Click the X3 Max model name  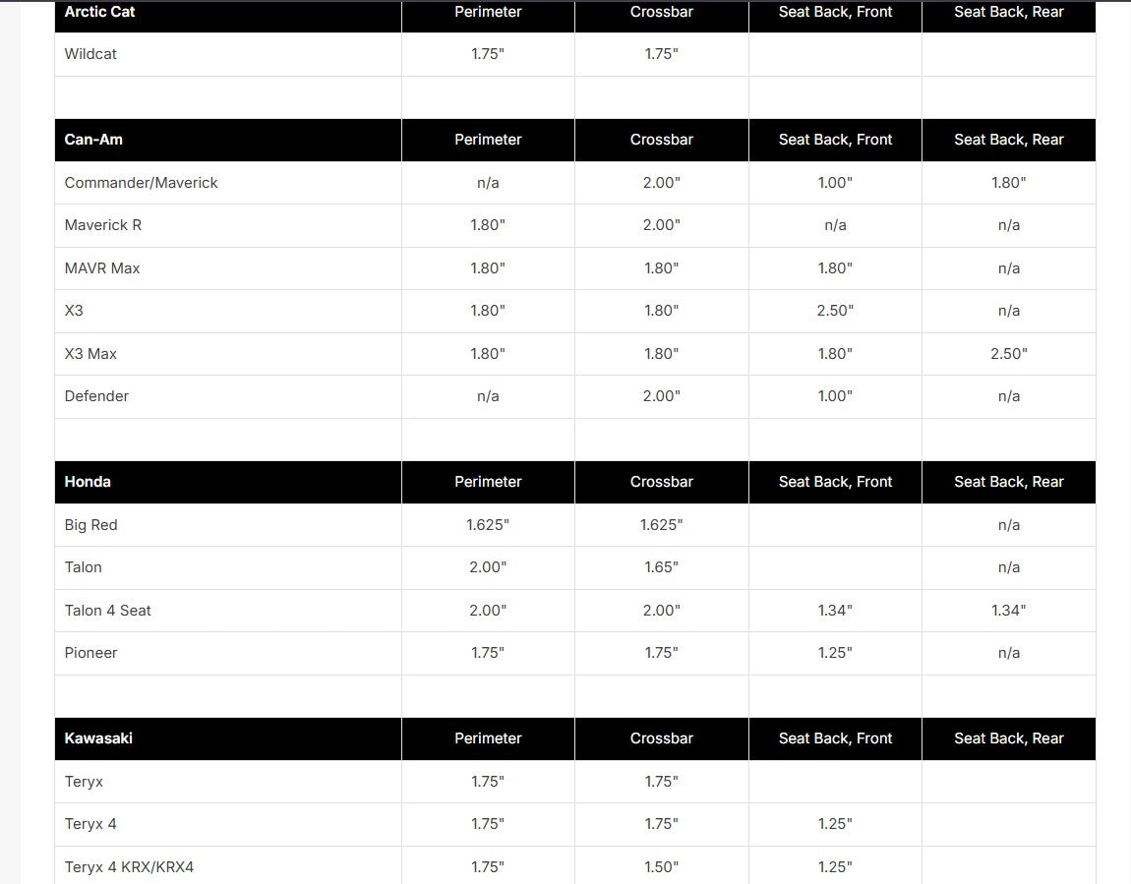click(x=90, y=354)
